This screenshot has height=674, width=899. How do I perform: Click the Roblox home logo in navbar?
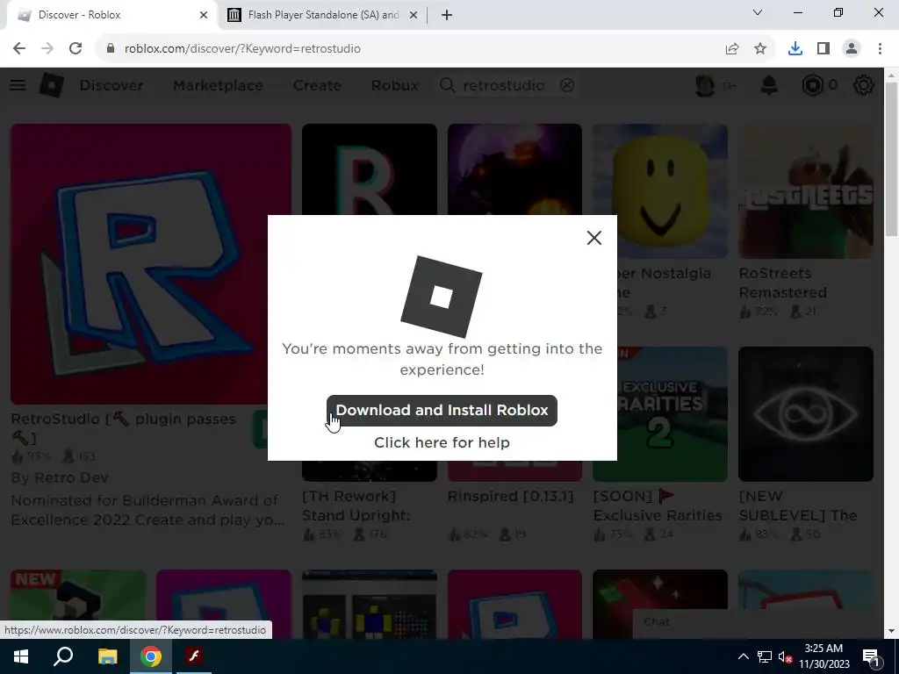(x=51, y=85)
